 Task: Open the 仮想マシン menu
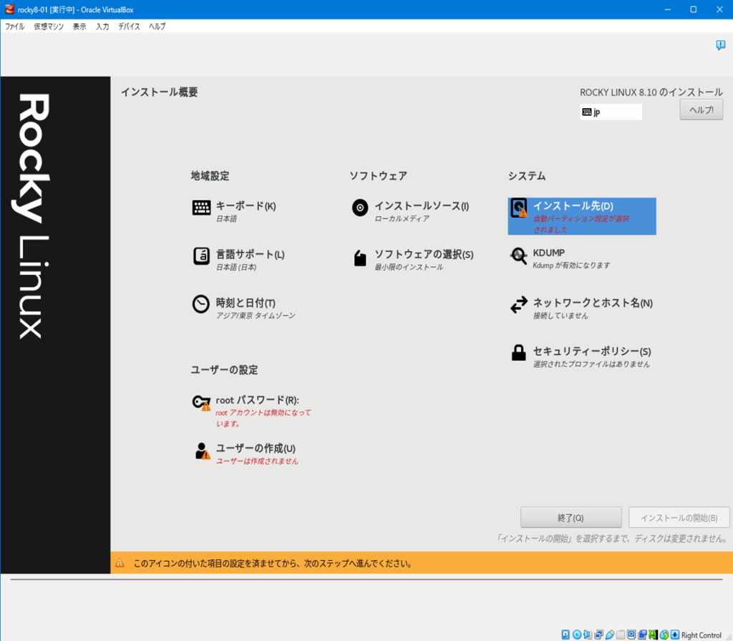pyautogui.click(x=49, y=26)
